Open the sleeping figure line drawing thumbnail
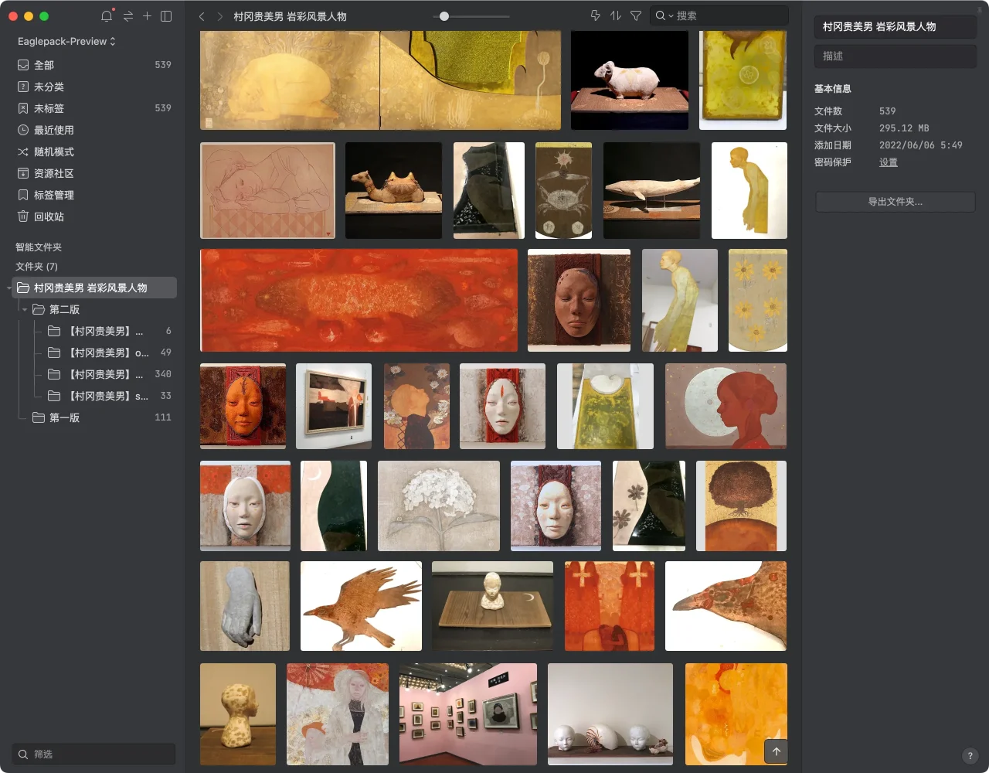989x773 pixels. (267, 190)
